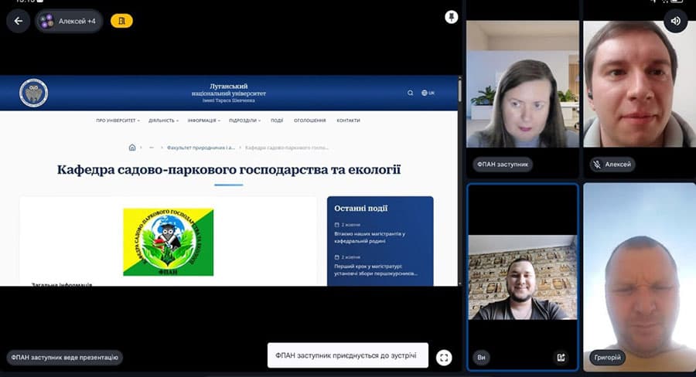Click the university owl logo

click(x=34, y=93)
